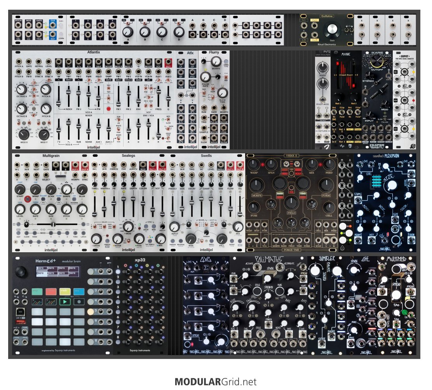Click the red OUT L jack on Sealegs
Screen dimensions: 432x390
152,166
